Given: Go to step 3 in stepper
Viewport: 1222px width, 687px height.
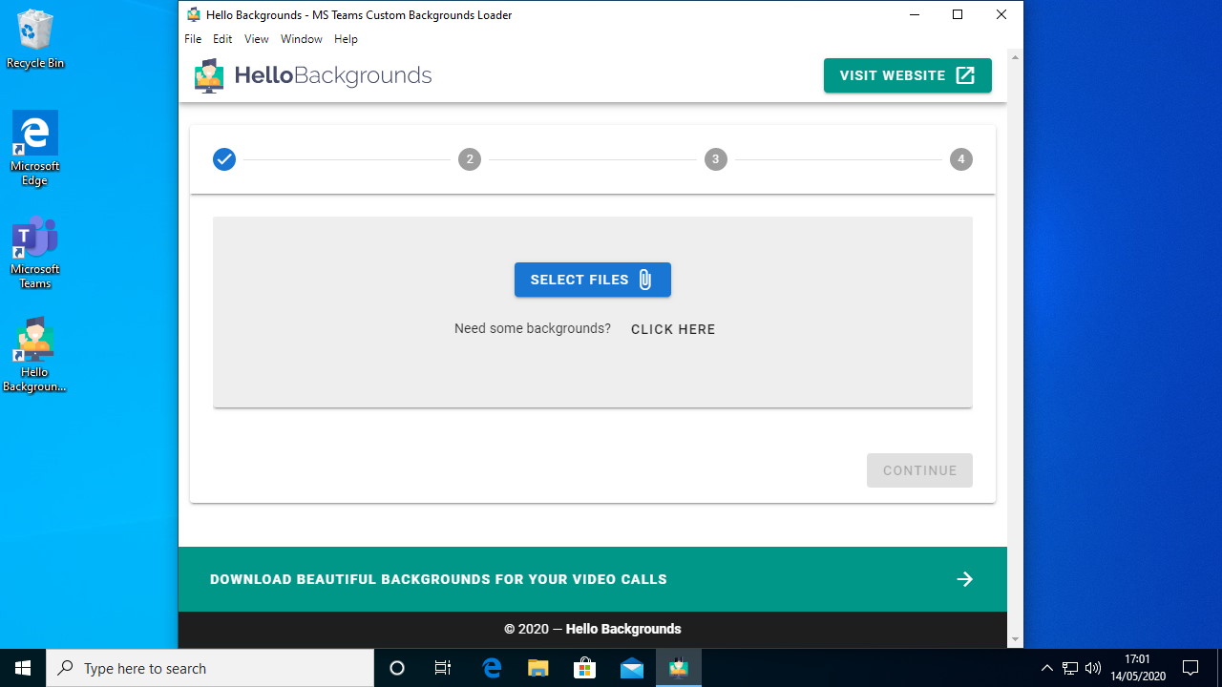Looking at the screenshot, I should [x=715, y=159].
